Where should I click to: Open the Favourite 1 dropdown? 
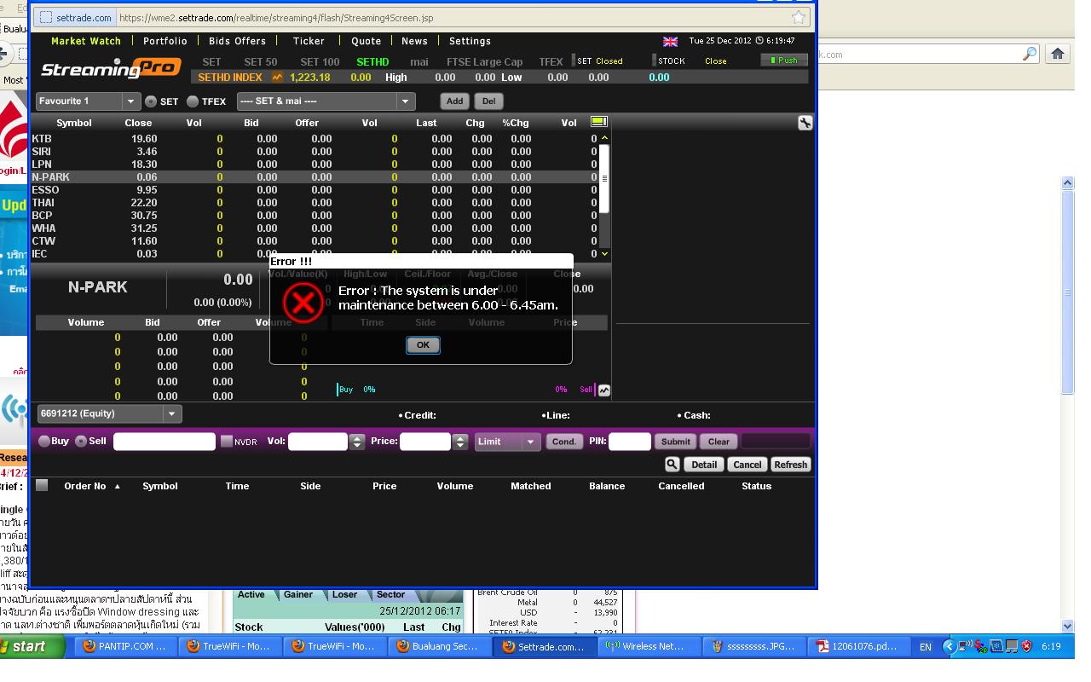[88, 101]
